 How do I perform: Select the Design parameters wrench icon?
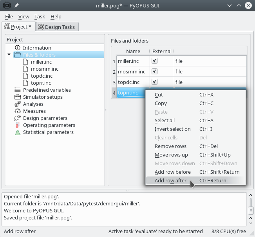(17, 118)
